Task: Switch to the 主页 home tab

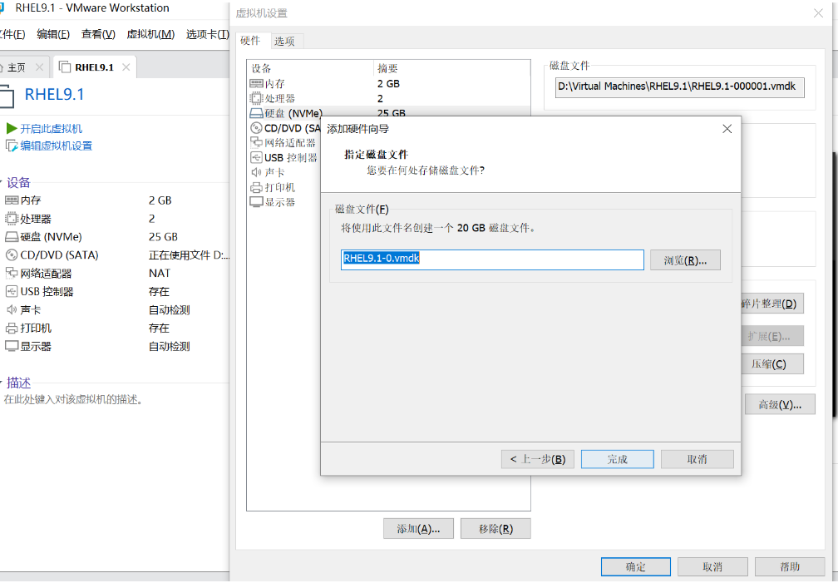Action: pyautogui.click(x=16, y=67)
